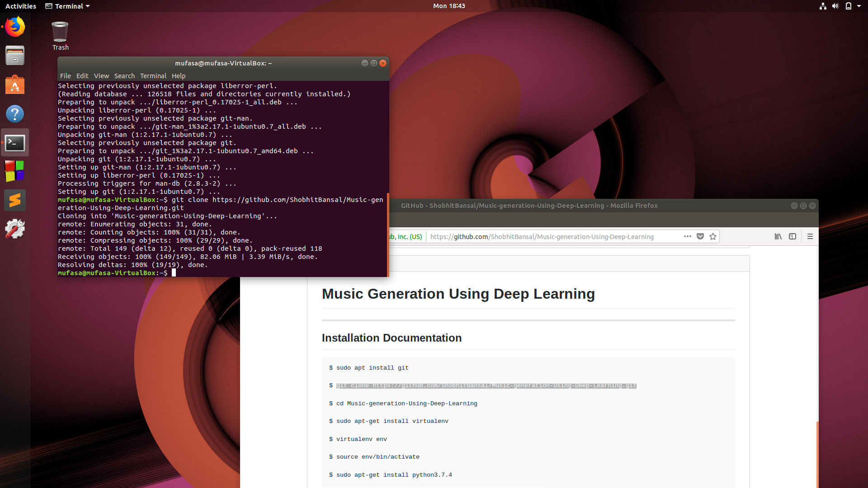Viewport: 868px width, 488px height.
Task: Click Activities in top bar
Action: (21, 6)
